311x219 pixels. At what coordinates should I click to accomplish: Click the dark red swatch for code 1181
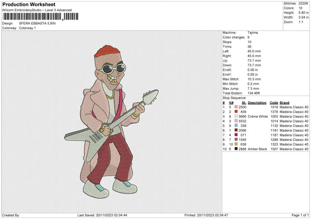coord(236,130)
